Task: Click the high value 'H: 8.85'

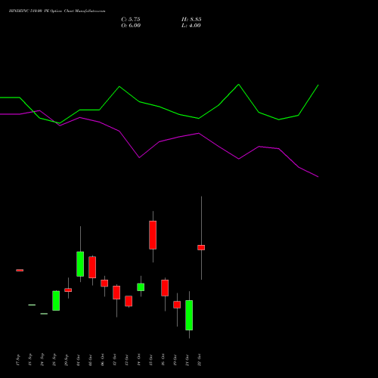Action: 191,20
